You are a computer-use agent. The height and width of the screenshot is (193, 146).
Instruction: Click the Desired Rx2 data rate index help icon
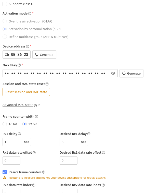[x=103, y=185]
